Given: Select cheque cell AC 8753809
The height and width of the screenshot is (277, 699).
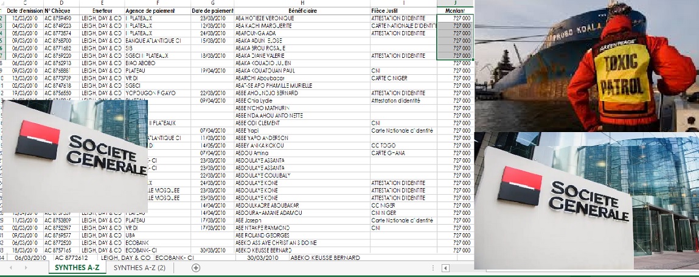Looking at the screenshot, I should [x=61, y=220].
